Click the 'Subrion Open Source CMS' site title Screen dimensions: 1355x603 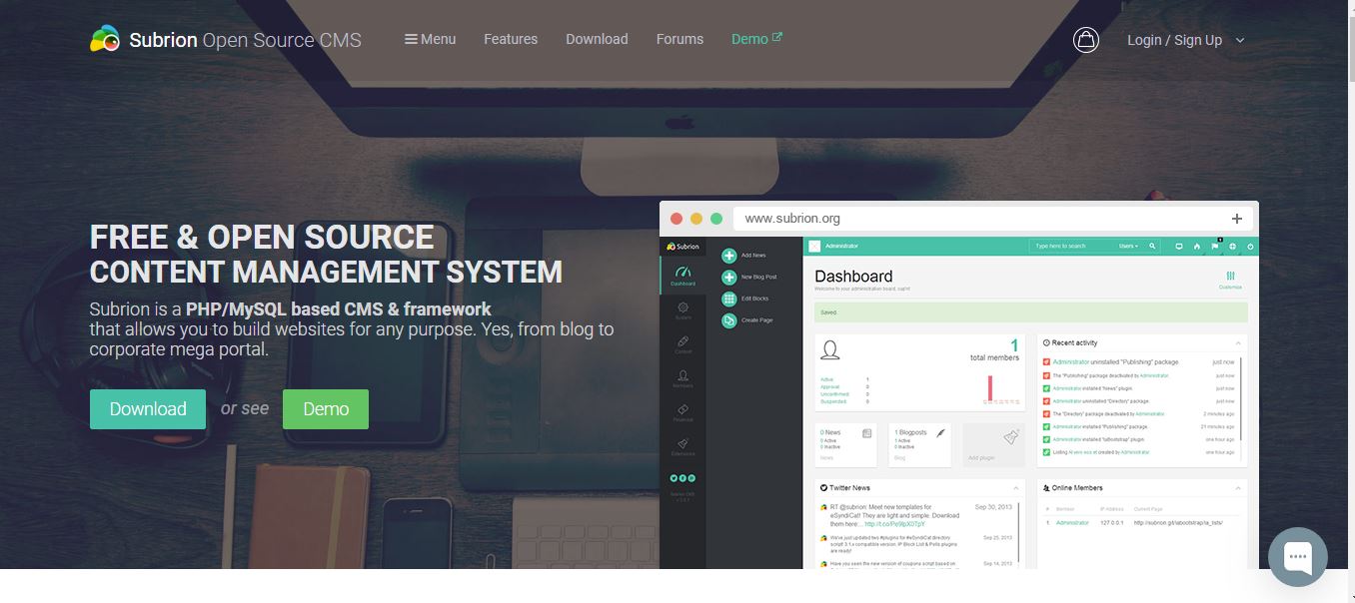[x=245, y=40]
